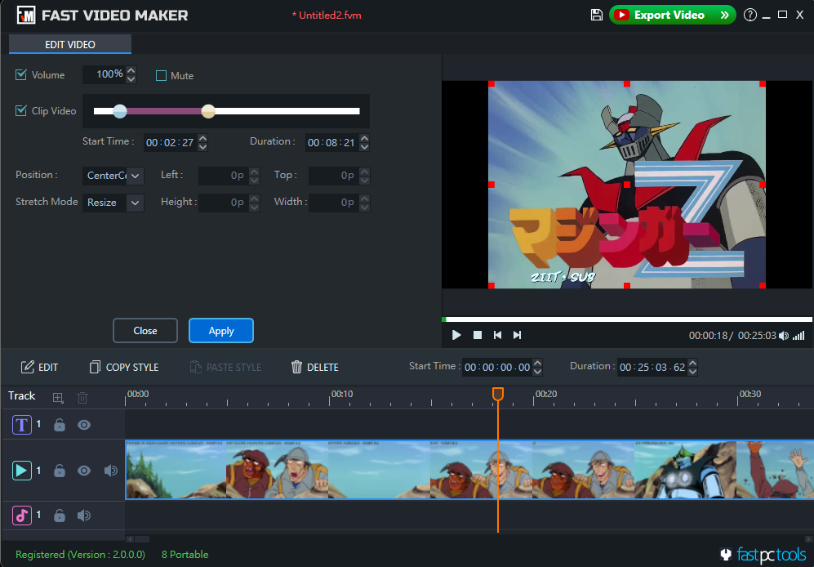Viewport: 814px width, 567px height.
Task: Switch to the EDIT VIDEO tab
Action: click(x=70, y=44)
